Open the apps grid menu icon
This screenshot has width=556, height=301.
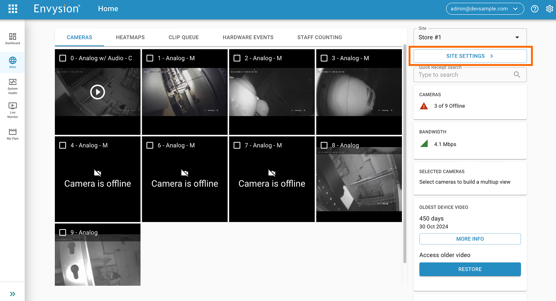pos(13,9)
